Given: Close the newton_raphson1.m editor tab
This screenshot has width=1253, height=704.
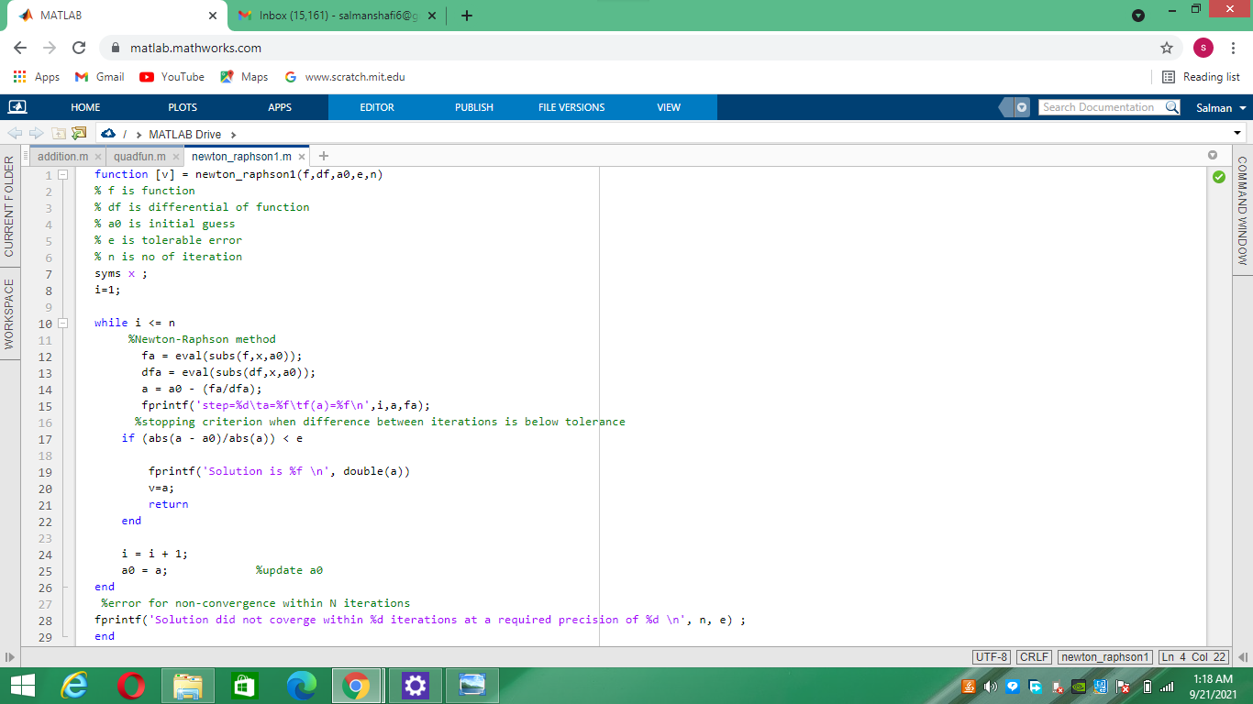Looking at the screenshot, I should [302, 158].
